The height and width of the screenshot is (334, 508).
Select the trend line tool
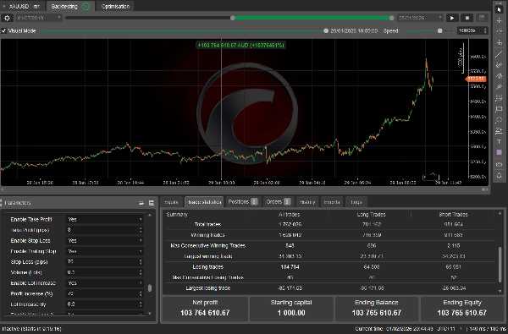coord(499,54)
